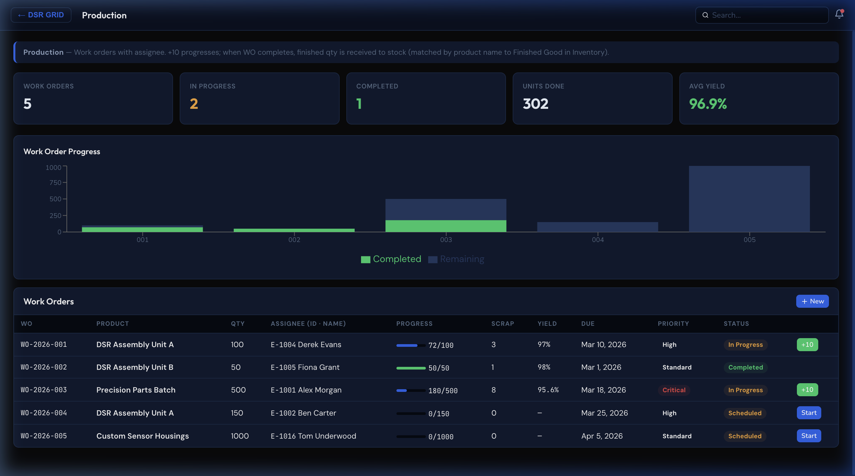855x476 pixels.
Task: Add +10 progress to WO-2026-003
Action: point(807,390)
